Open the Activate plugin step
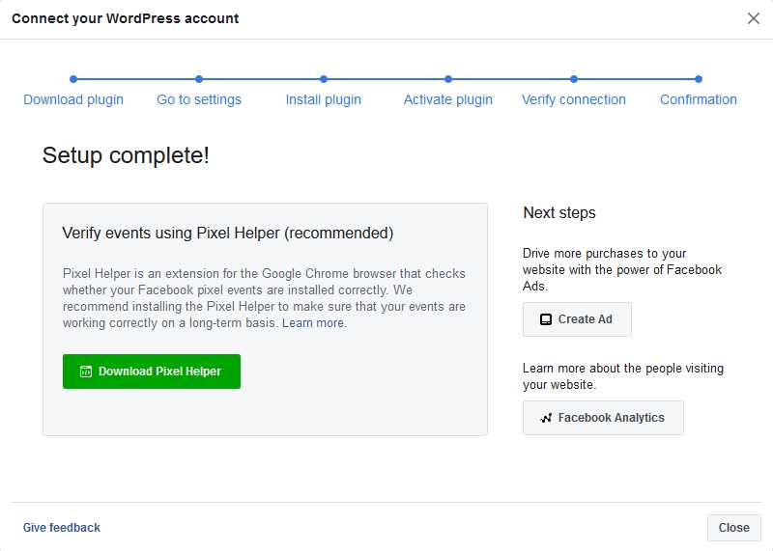The height and width of the screenshot is (551, 773). pyautogui.click(x=448, y=99)
